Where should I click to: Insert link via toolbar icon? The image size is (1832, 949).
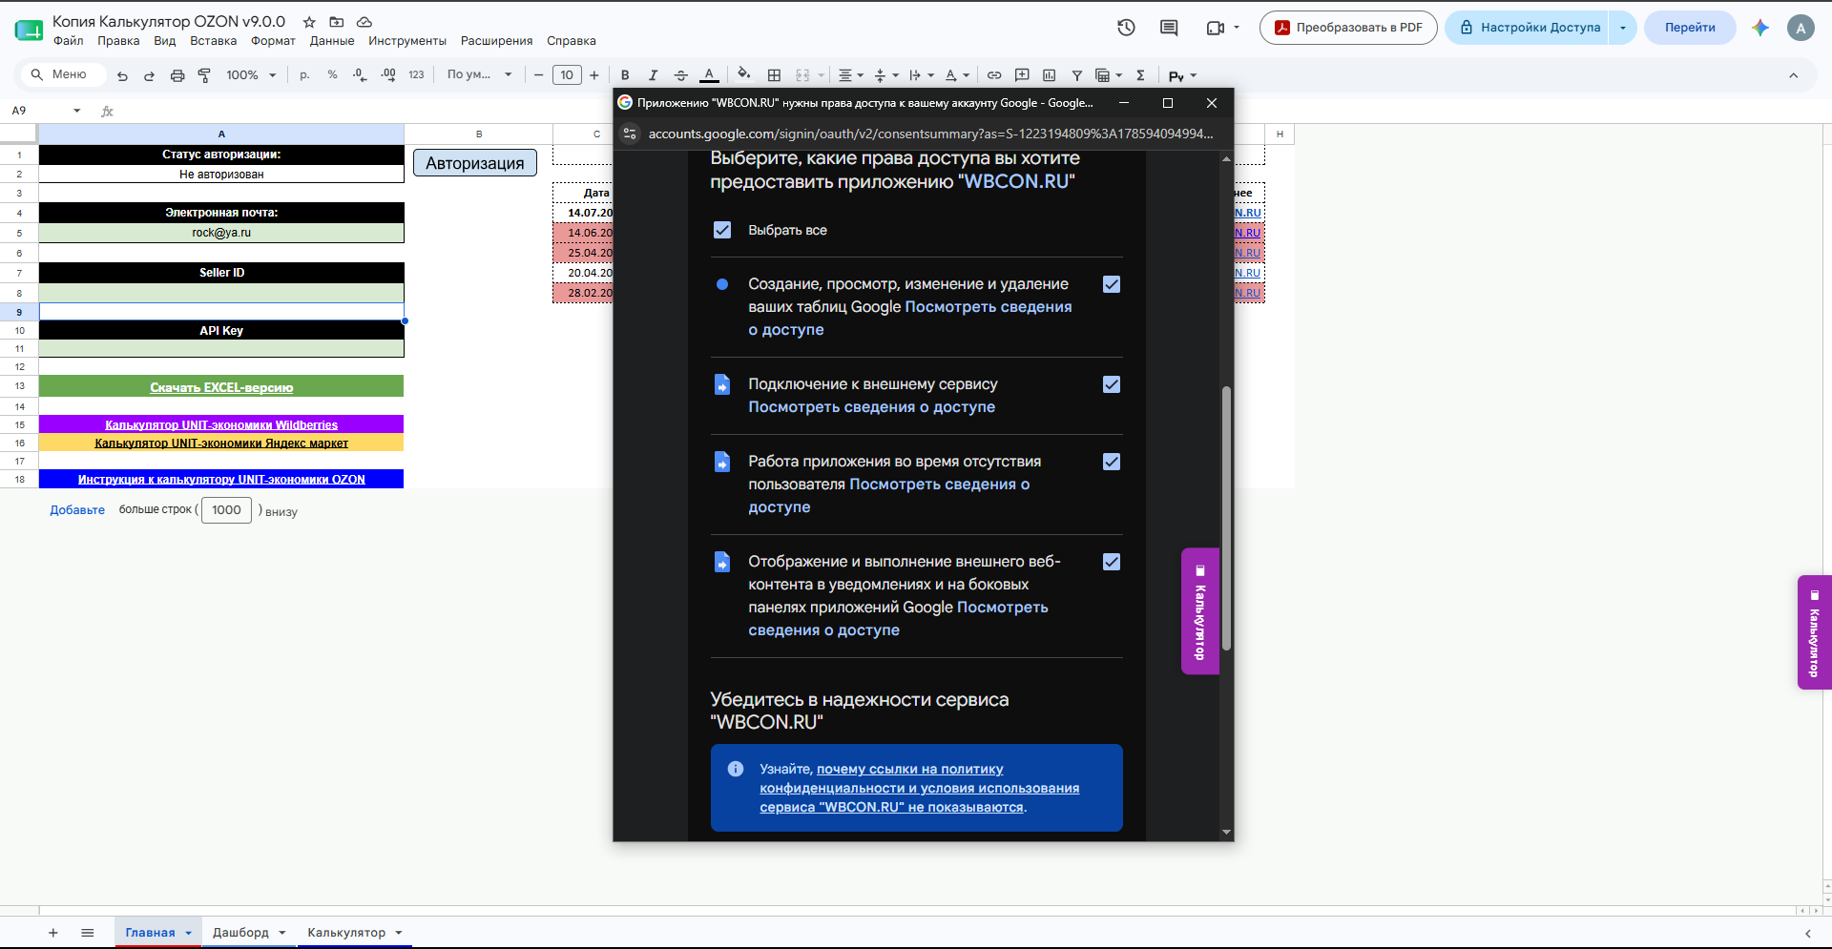point(994,75)
